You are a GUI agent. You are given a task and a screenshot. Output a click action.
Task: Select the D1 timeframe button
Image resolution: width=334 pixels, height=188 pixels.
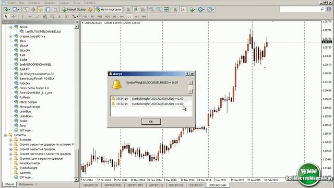pyautogui.click(x=129, y=16)
